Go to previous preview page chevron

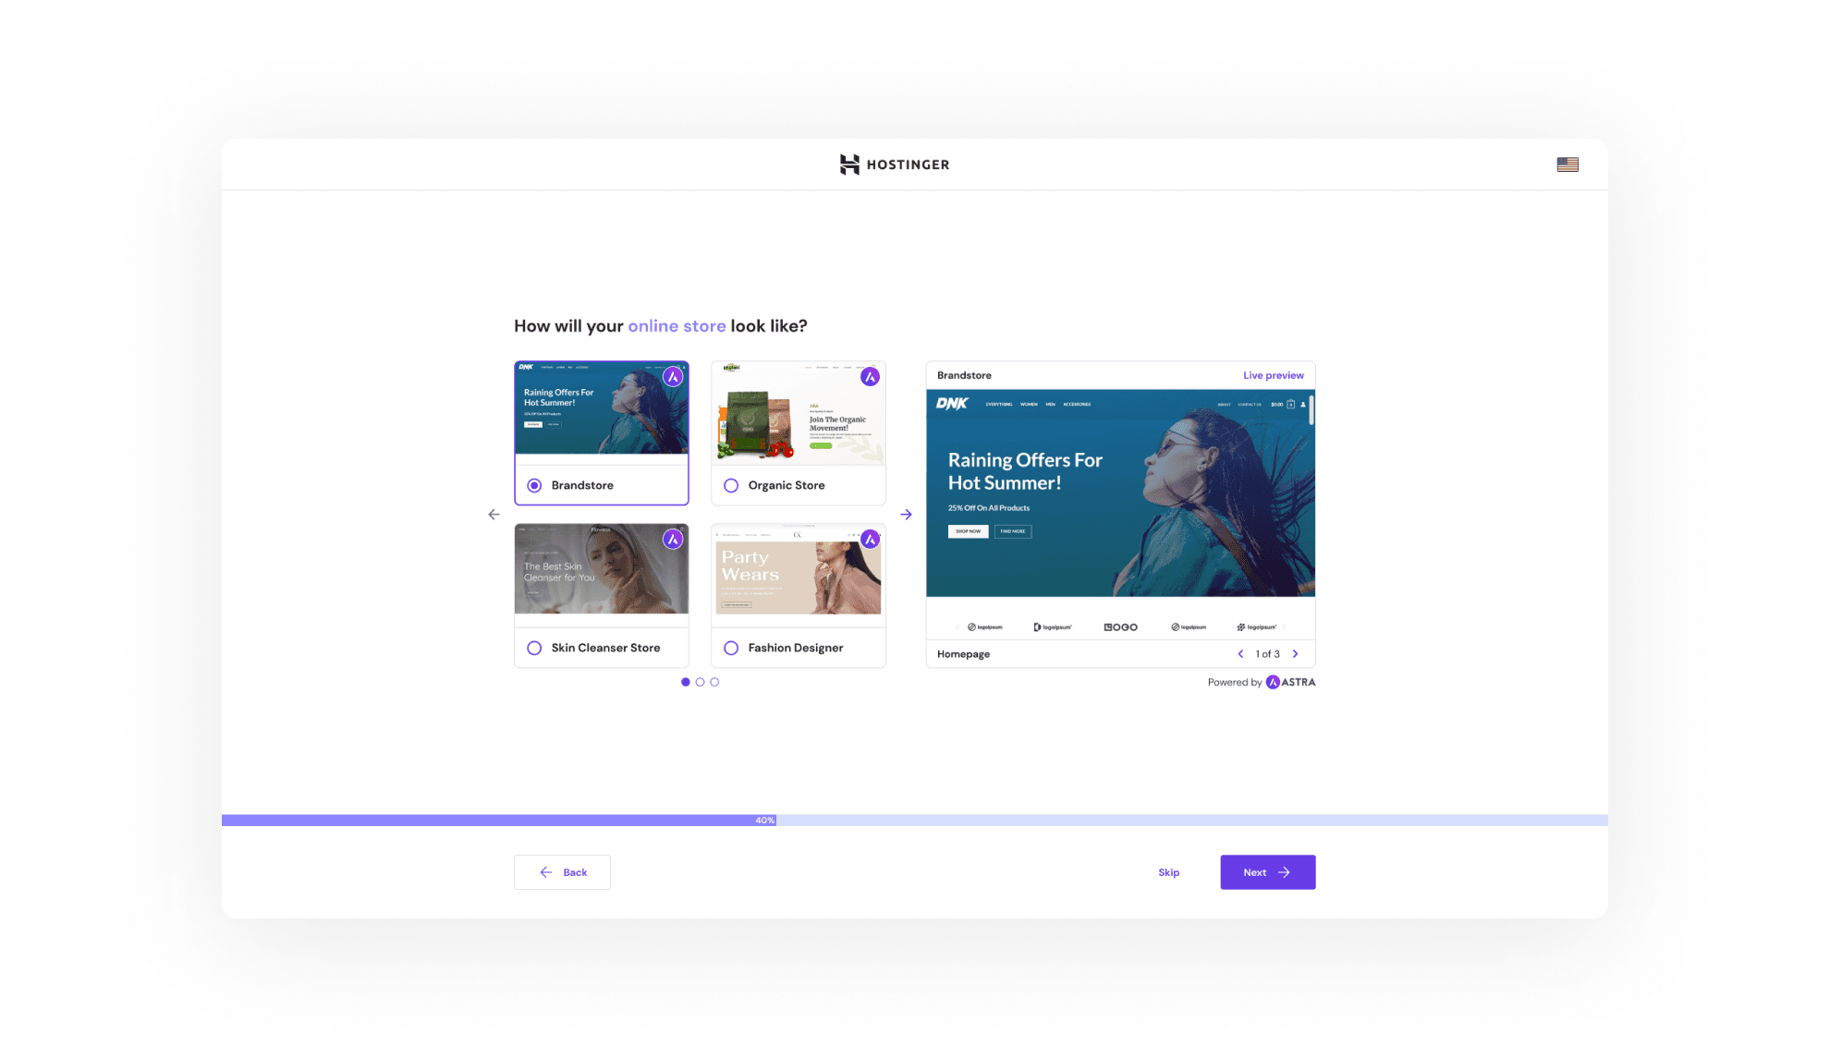[x=1240, y=654]
